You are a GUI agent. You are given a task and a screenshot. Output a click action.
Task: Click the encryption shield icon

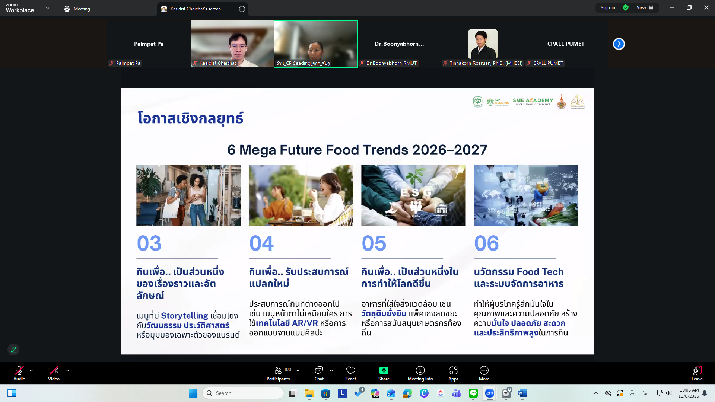click(626, 7)
